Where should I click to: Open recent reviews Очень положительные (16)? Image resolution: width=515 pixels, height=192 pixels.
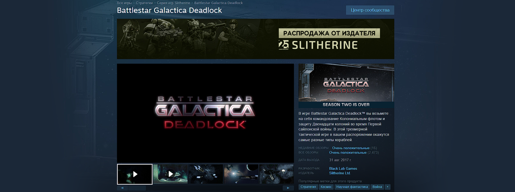[x=354, y=148]
